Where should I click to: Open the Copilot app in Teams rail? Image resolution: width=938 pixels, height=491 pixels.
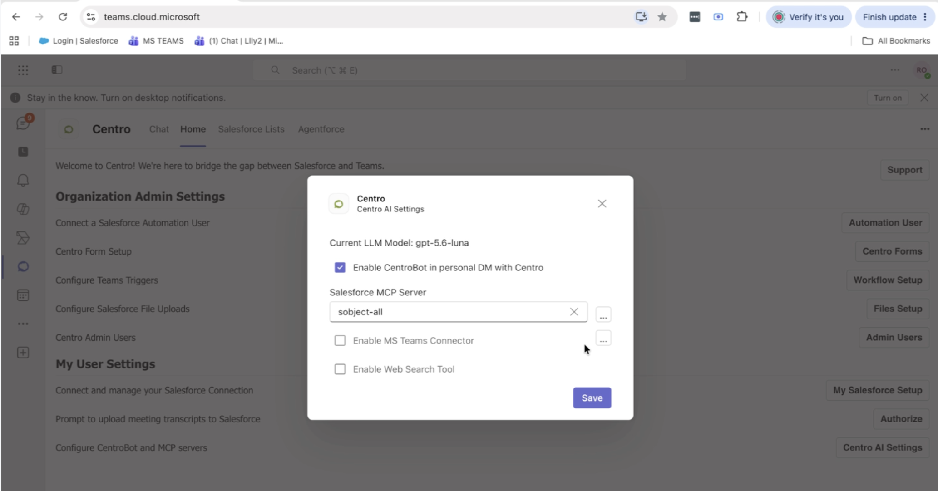tap(23, 209)
